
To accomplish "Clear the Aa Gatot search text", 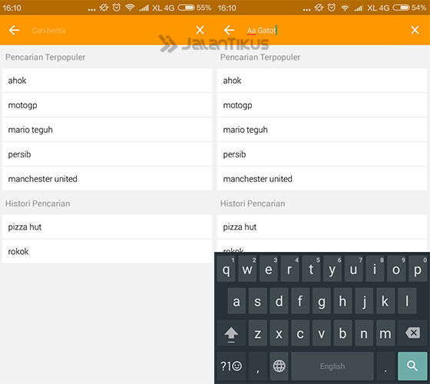I will tap(415, 30).
